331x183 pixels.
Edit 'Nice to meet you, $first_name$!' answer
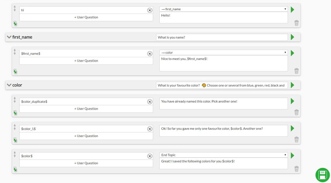tap(224, 63)
